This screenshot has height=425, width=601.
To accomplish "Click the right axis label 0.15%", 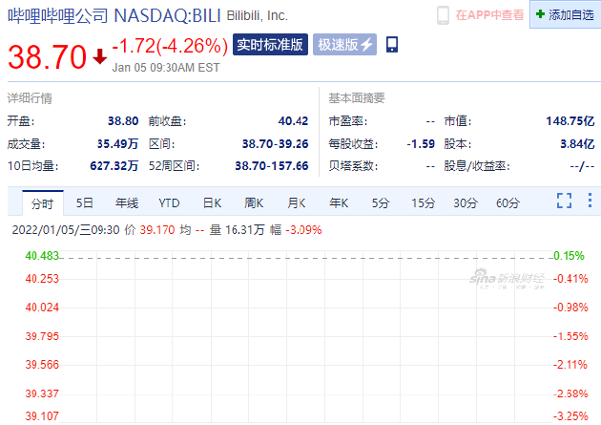I will (569, 255).
